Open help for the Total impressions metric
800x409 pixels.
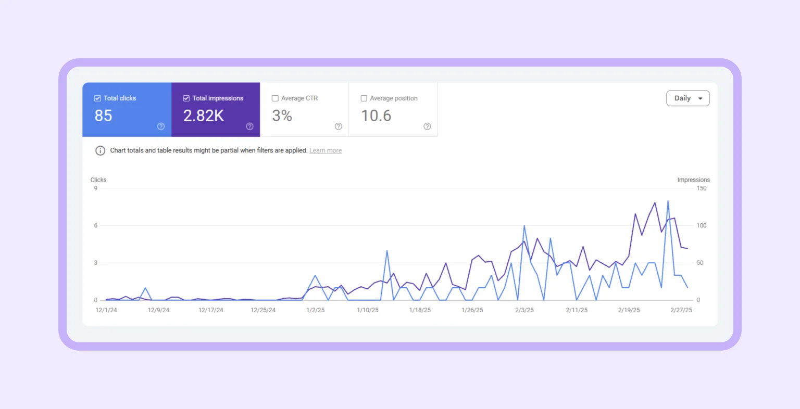pos(249,126)
